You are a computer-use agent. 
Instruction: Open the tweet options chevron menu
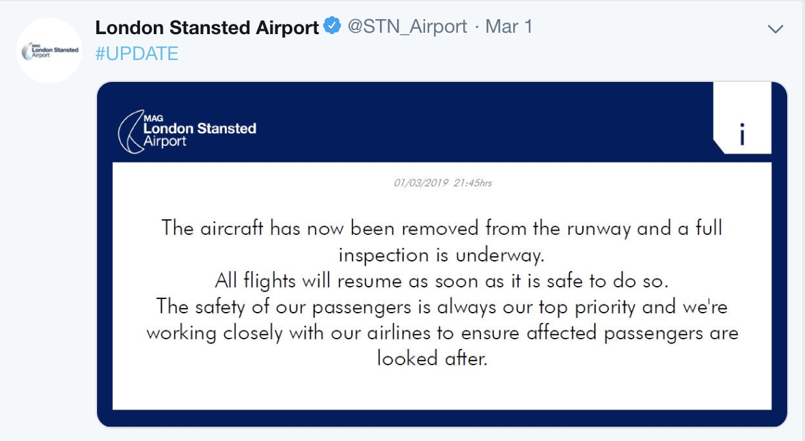[x=775, y=29]
